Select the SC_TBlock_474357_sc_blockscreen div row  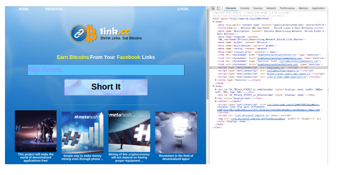coord(266,95)
